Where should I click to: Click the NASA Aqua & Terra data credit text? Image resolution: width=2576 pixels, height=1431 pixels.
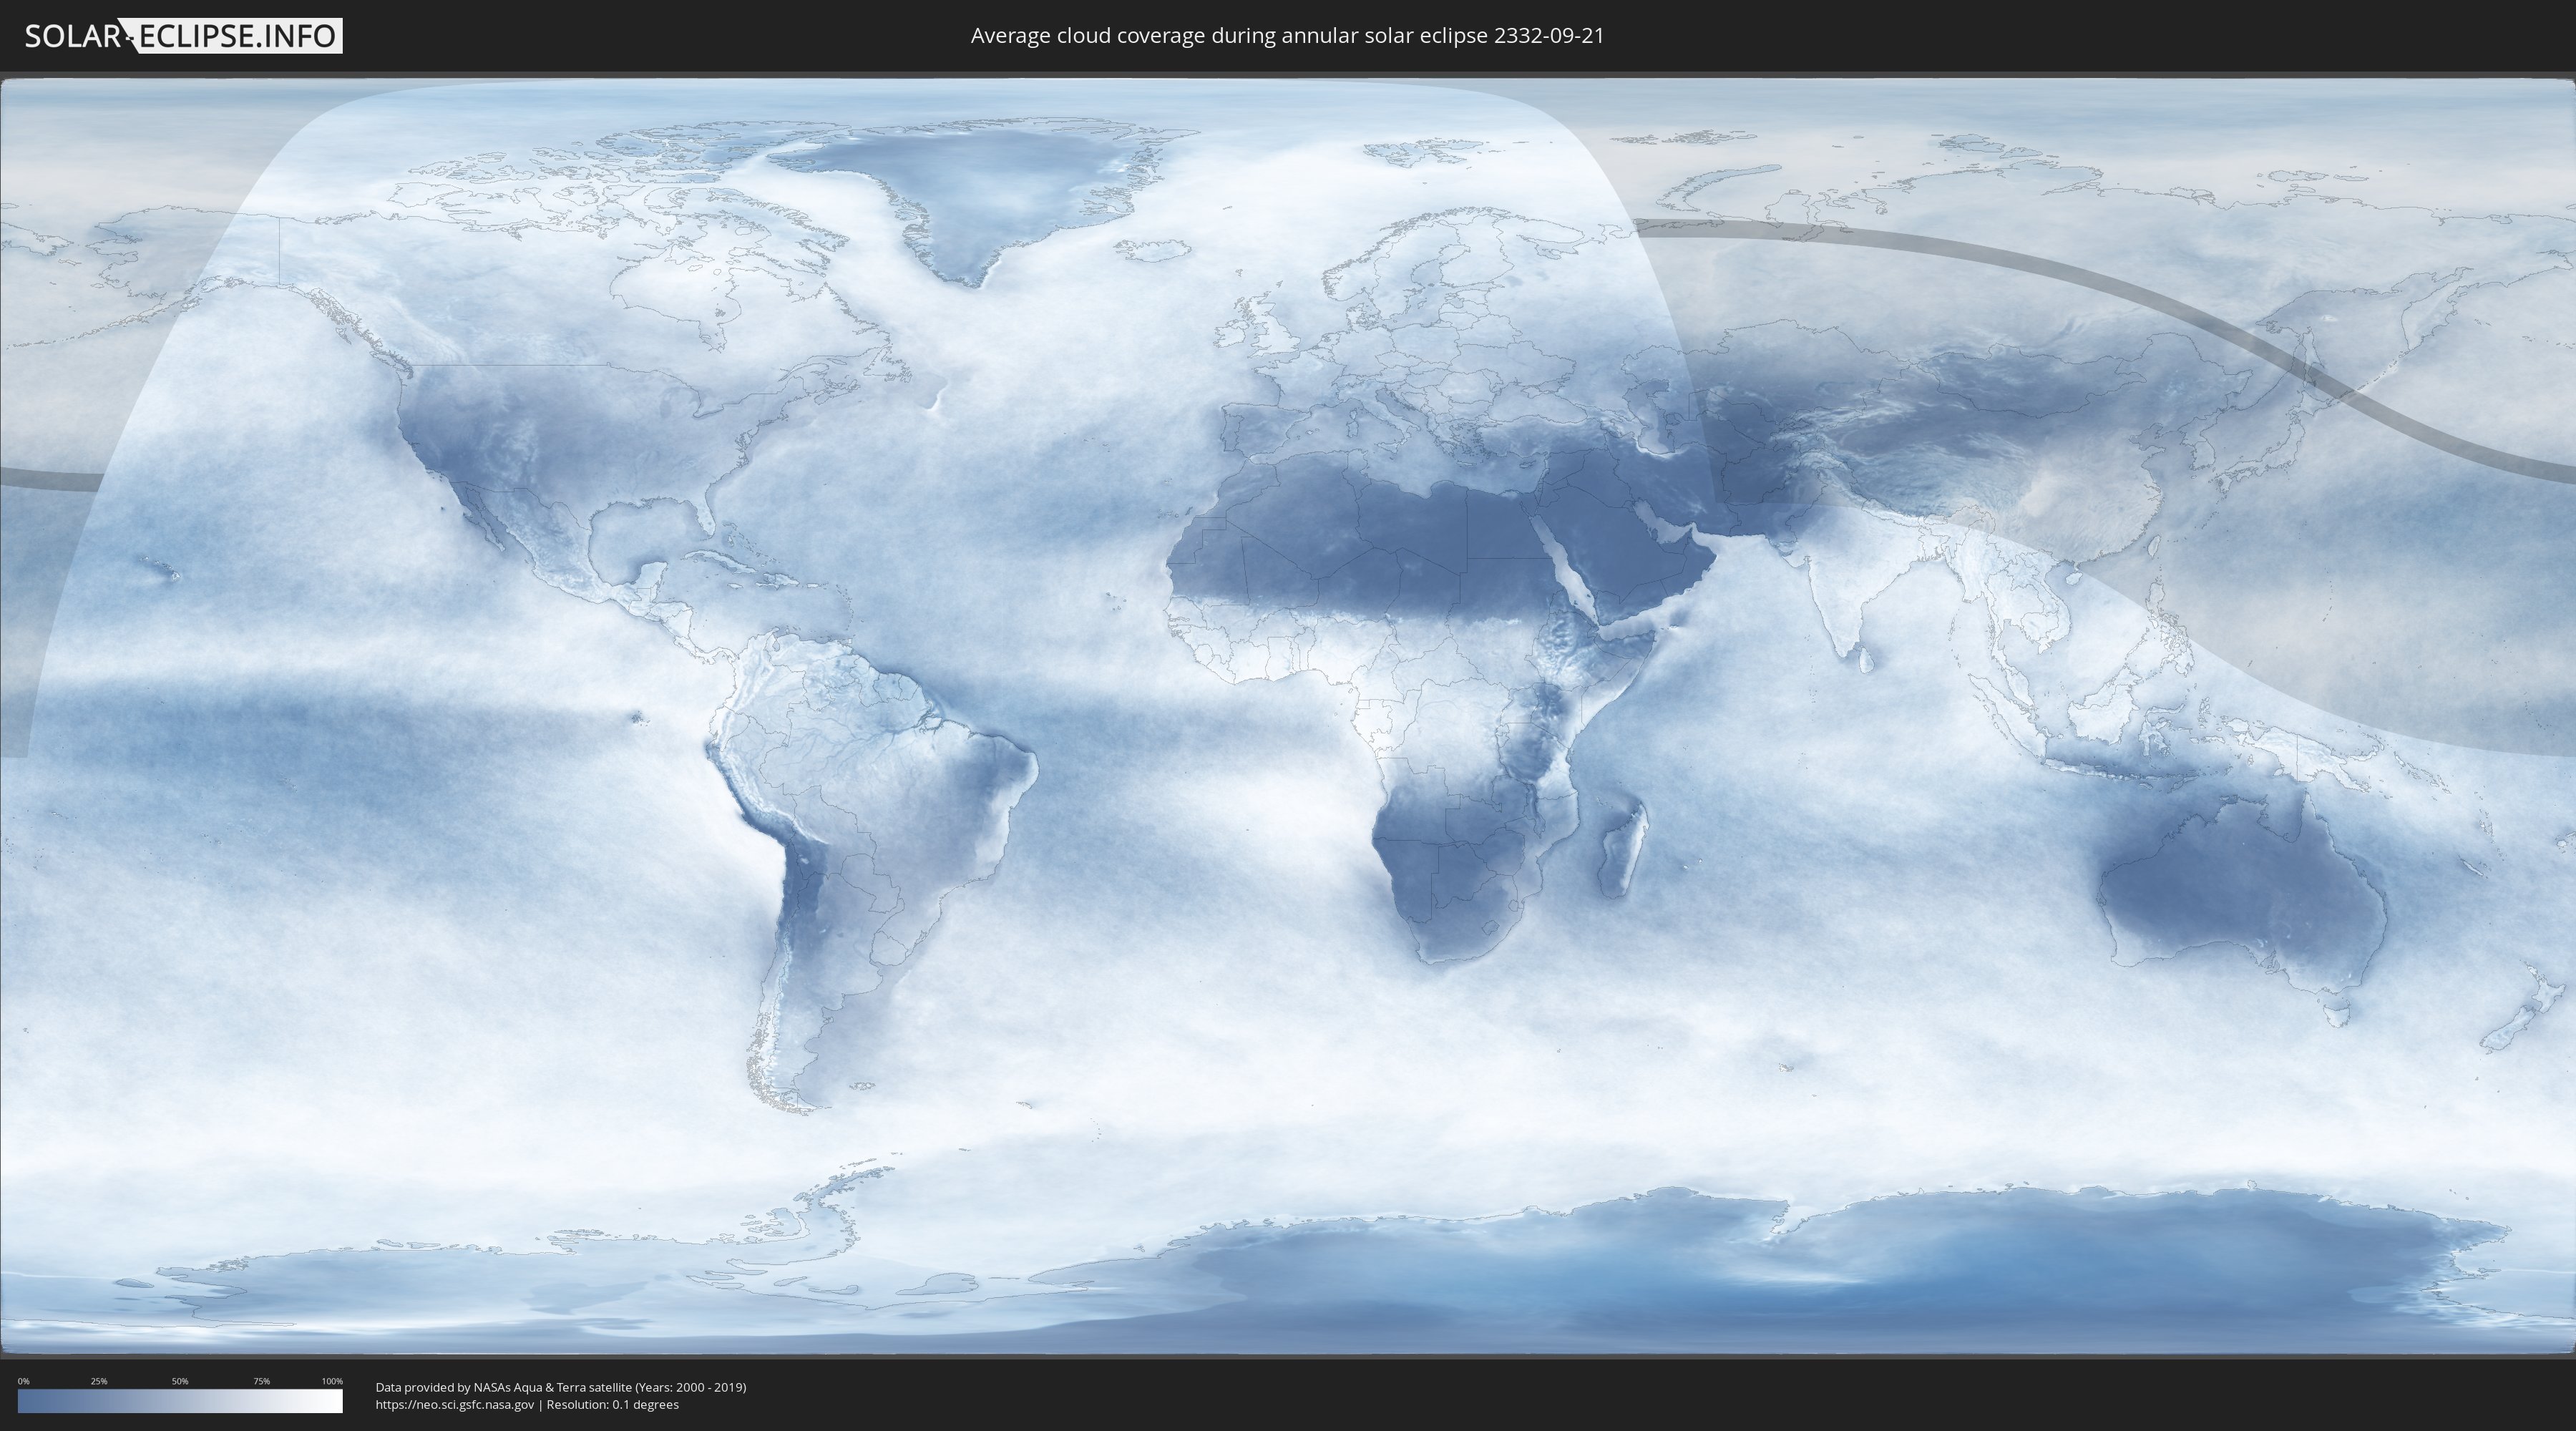tap(561, 1387)
